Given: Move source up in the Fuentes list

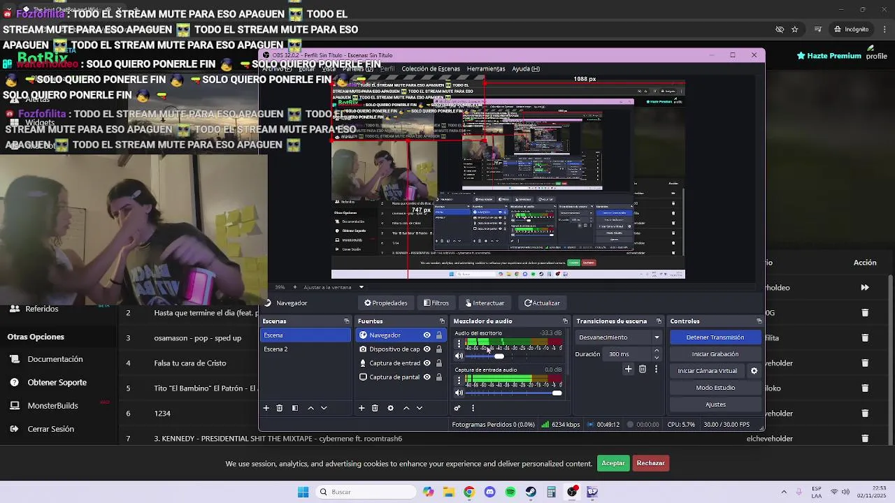Looking at the screenshot, I should pyautogui.click(x=406, y=408).
